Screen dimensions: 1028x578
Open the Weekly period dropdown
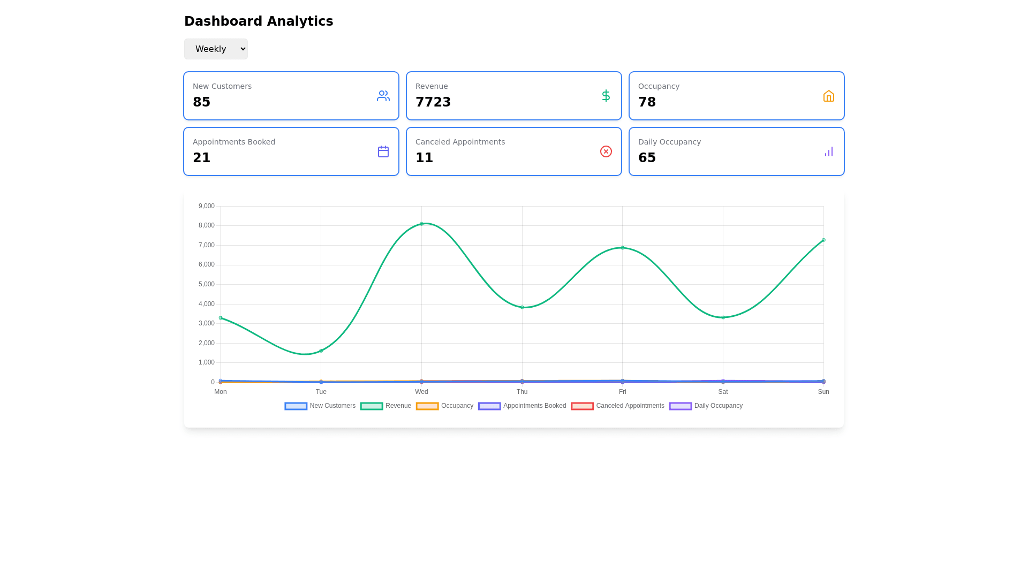pyautogui.click(x=216, y=49)
